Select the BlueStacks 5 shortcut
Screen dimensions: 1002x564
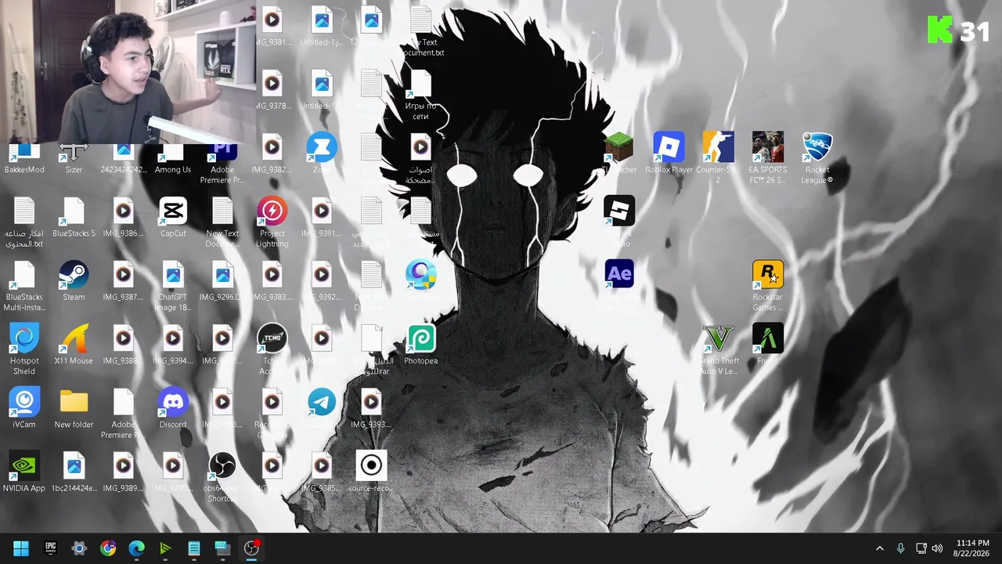74,218
